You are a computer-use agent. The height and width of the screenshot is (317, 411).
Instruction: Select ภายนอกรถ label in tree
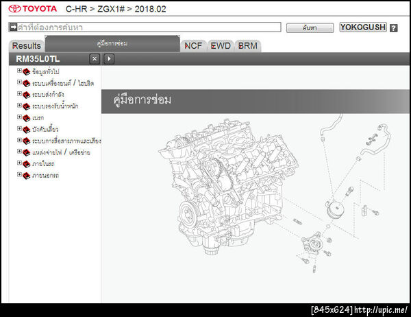(x=45, y=176)
